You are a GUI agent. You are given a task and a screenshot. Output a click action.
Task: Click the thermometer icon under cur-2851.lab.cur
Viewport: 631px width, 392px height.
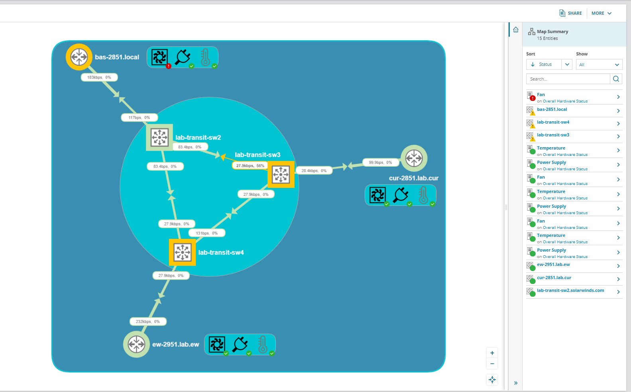423,195
